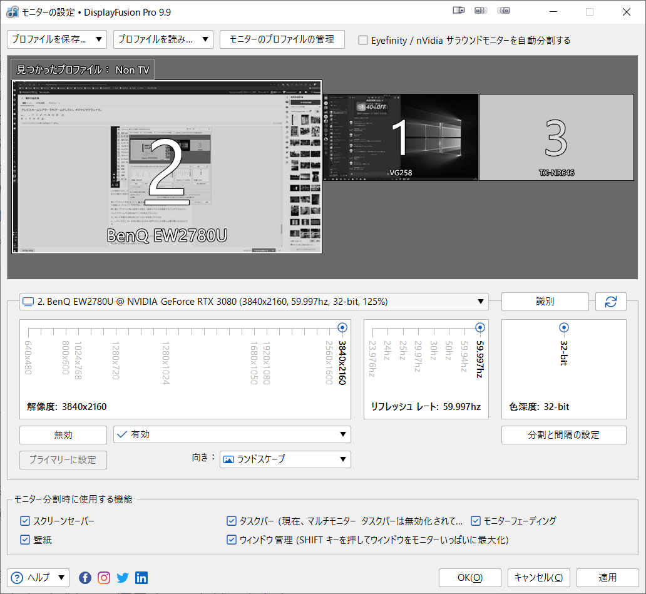646x594 pixels.
Task: Close the monitor settings window
Action: (626, 12)
